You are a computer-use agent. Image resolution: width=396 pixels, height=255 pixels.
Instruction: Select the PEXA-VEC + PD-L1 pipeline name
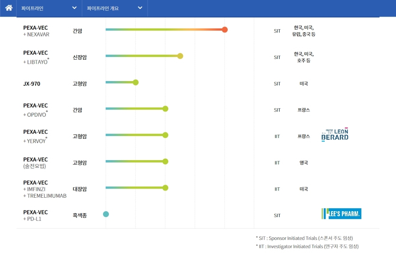(x=35, y=215)
